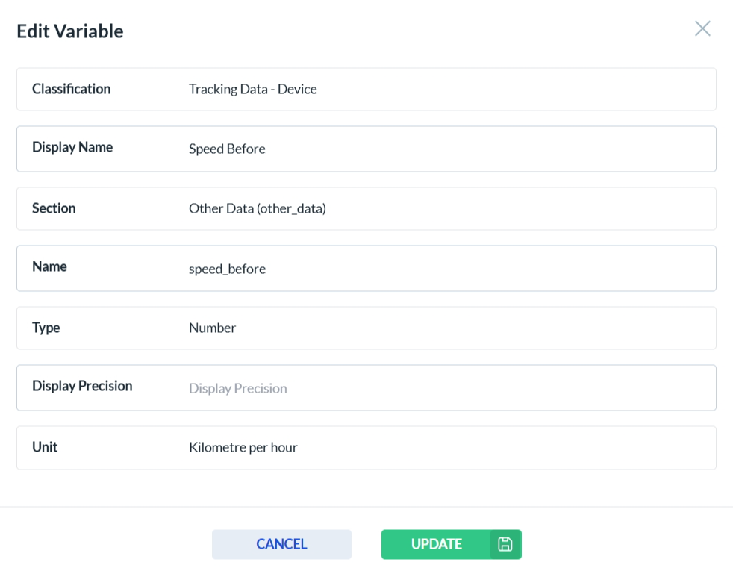Click the Classification label
This screenshot has width=733, height=577.
point(71,89)
